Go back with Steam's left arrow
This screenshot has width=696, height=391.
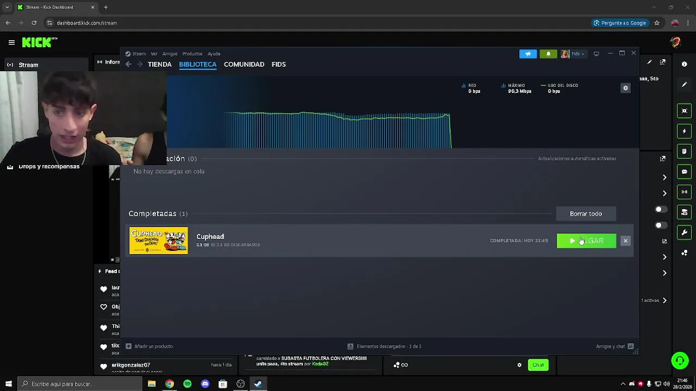pyautogui.click(x=128, y=64)
